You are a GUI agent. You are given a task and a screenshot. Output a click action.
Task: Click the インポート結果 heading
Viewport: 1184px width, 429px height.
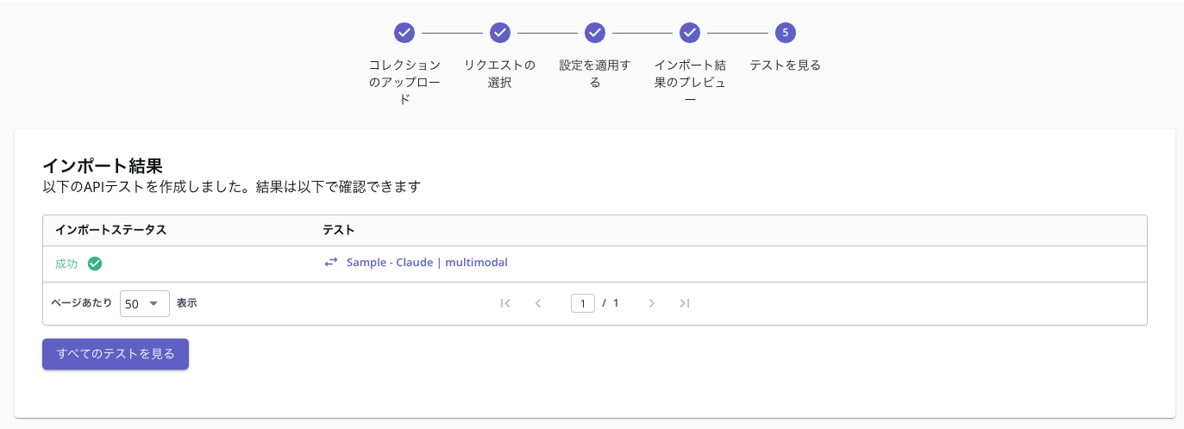click(x=103, y=166)
